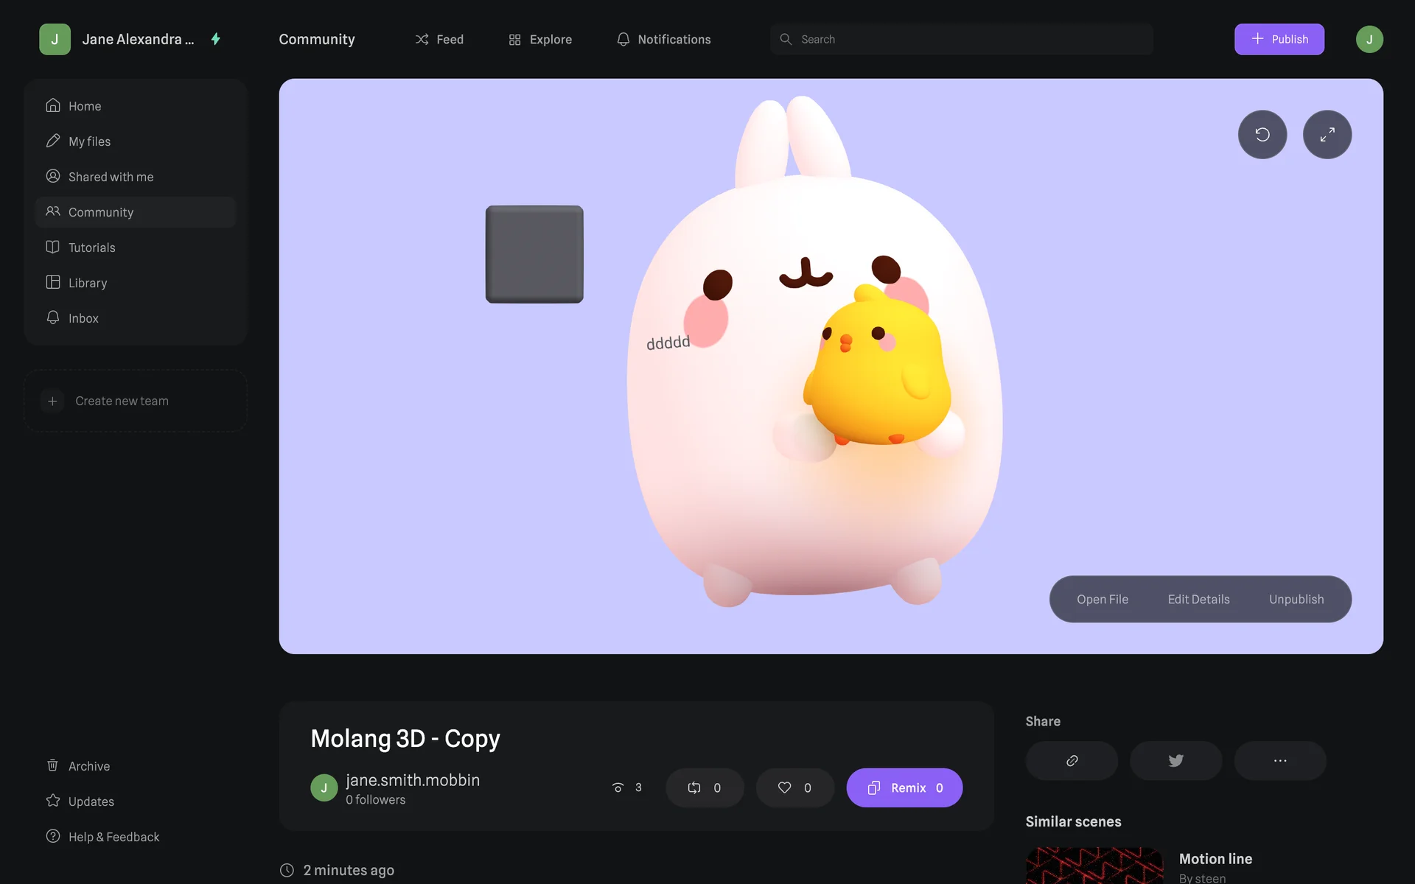The image size is (1415, 884).
Task: Focus the Search input field
Action: coord(961,39)
